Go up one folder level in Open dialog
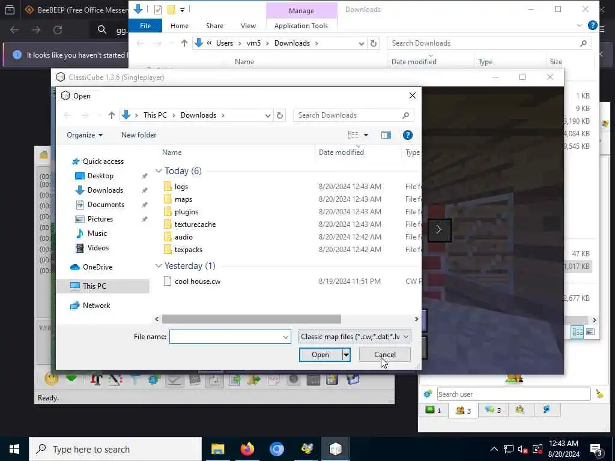Image resolution: width=615 pixels, height=461 pixels. pos(111,115)
